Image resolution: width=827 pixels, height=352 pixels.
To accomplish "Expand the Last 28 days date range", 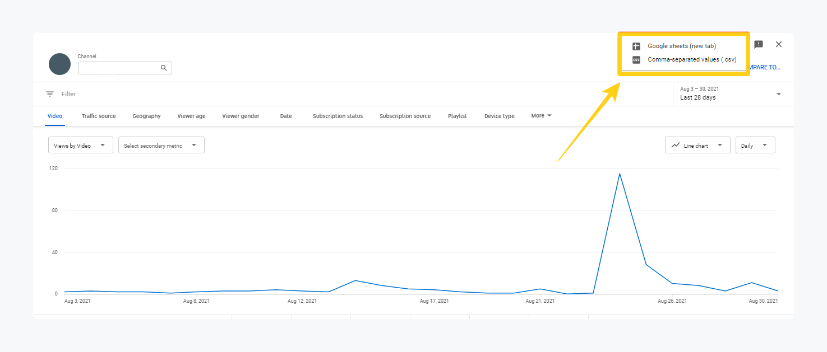I will pyautogui.click(x=730, y=93).
